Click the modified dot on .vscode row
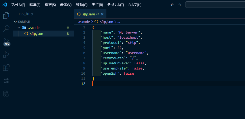 68,28
